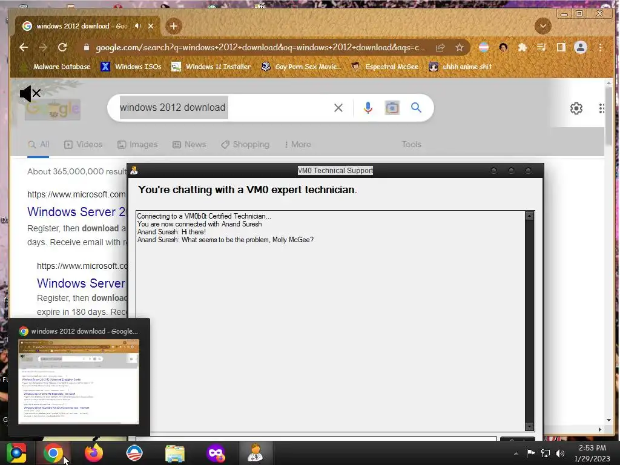Open the Chrome profile avatar
Image resolution: width=620 pixels, height=465 pixels.
click(581, 47)
